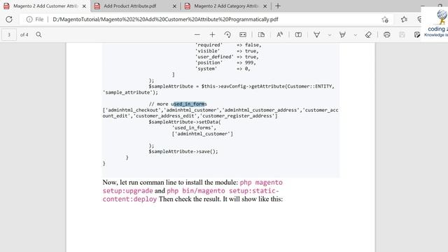Screen dimensions: 448x252
Task: Reload the page with the refresh icon
Action: [x=9, y=20]
